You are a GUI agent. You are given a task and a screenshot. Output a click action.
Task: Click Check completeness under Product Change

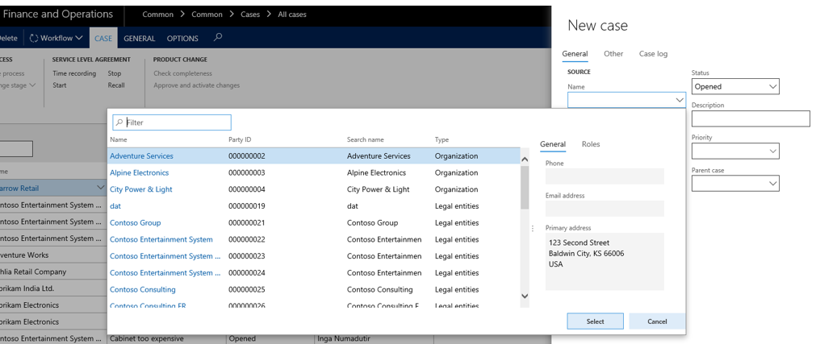tap(182, 73)
